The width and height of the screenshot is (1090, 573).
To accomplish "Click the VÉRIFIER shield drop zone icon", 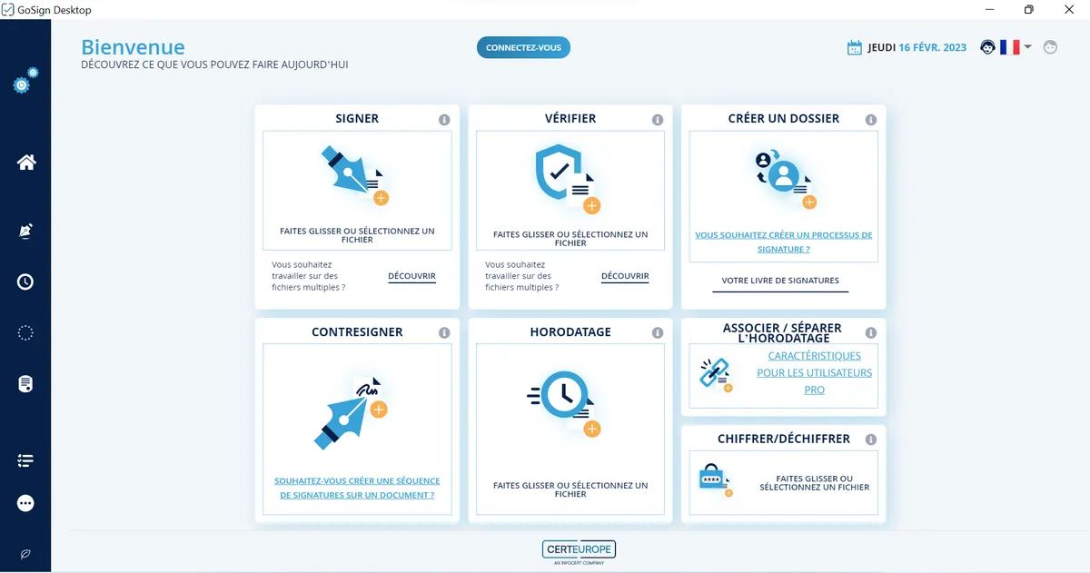I will pos(568,179).
